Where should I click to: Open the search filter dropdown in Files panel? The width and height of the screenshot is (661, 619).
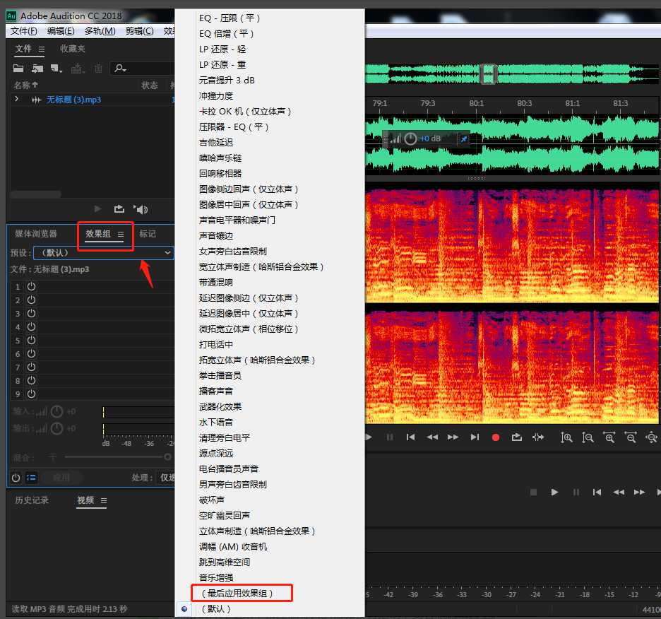(121, 69)
